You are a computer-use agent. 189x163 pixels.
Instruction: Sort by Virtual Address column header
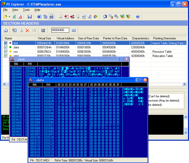[65, 38]
